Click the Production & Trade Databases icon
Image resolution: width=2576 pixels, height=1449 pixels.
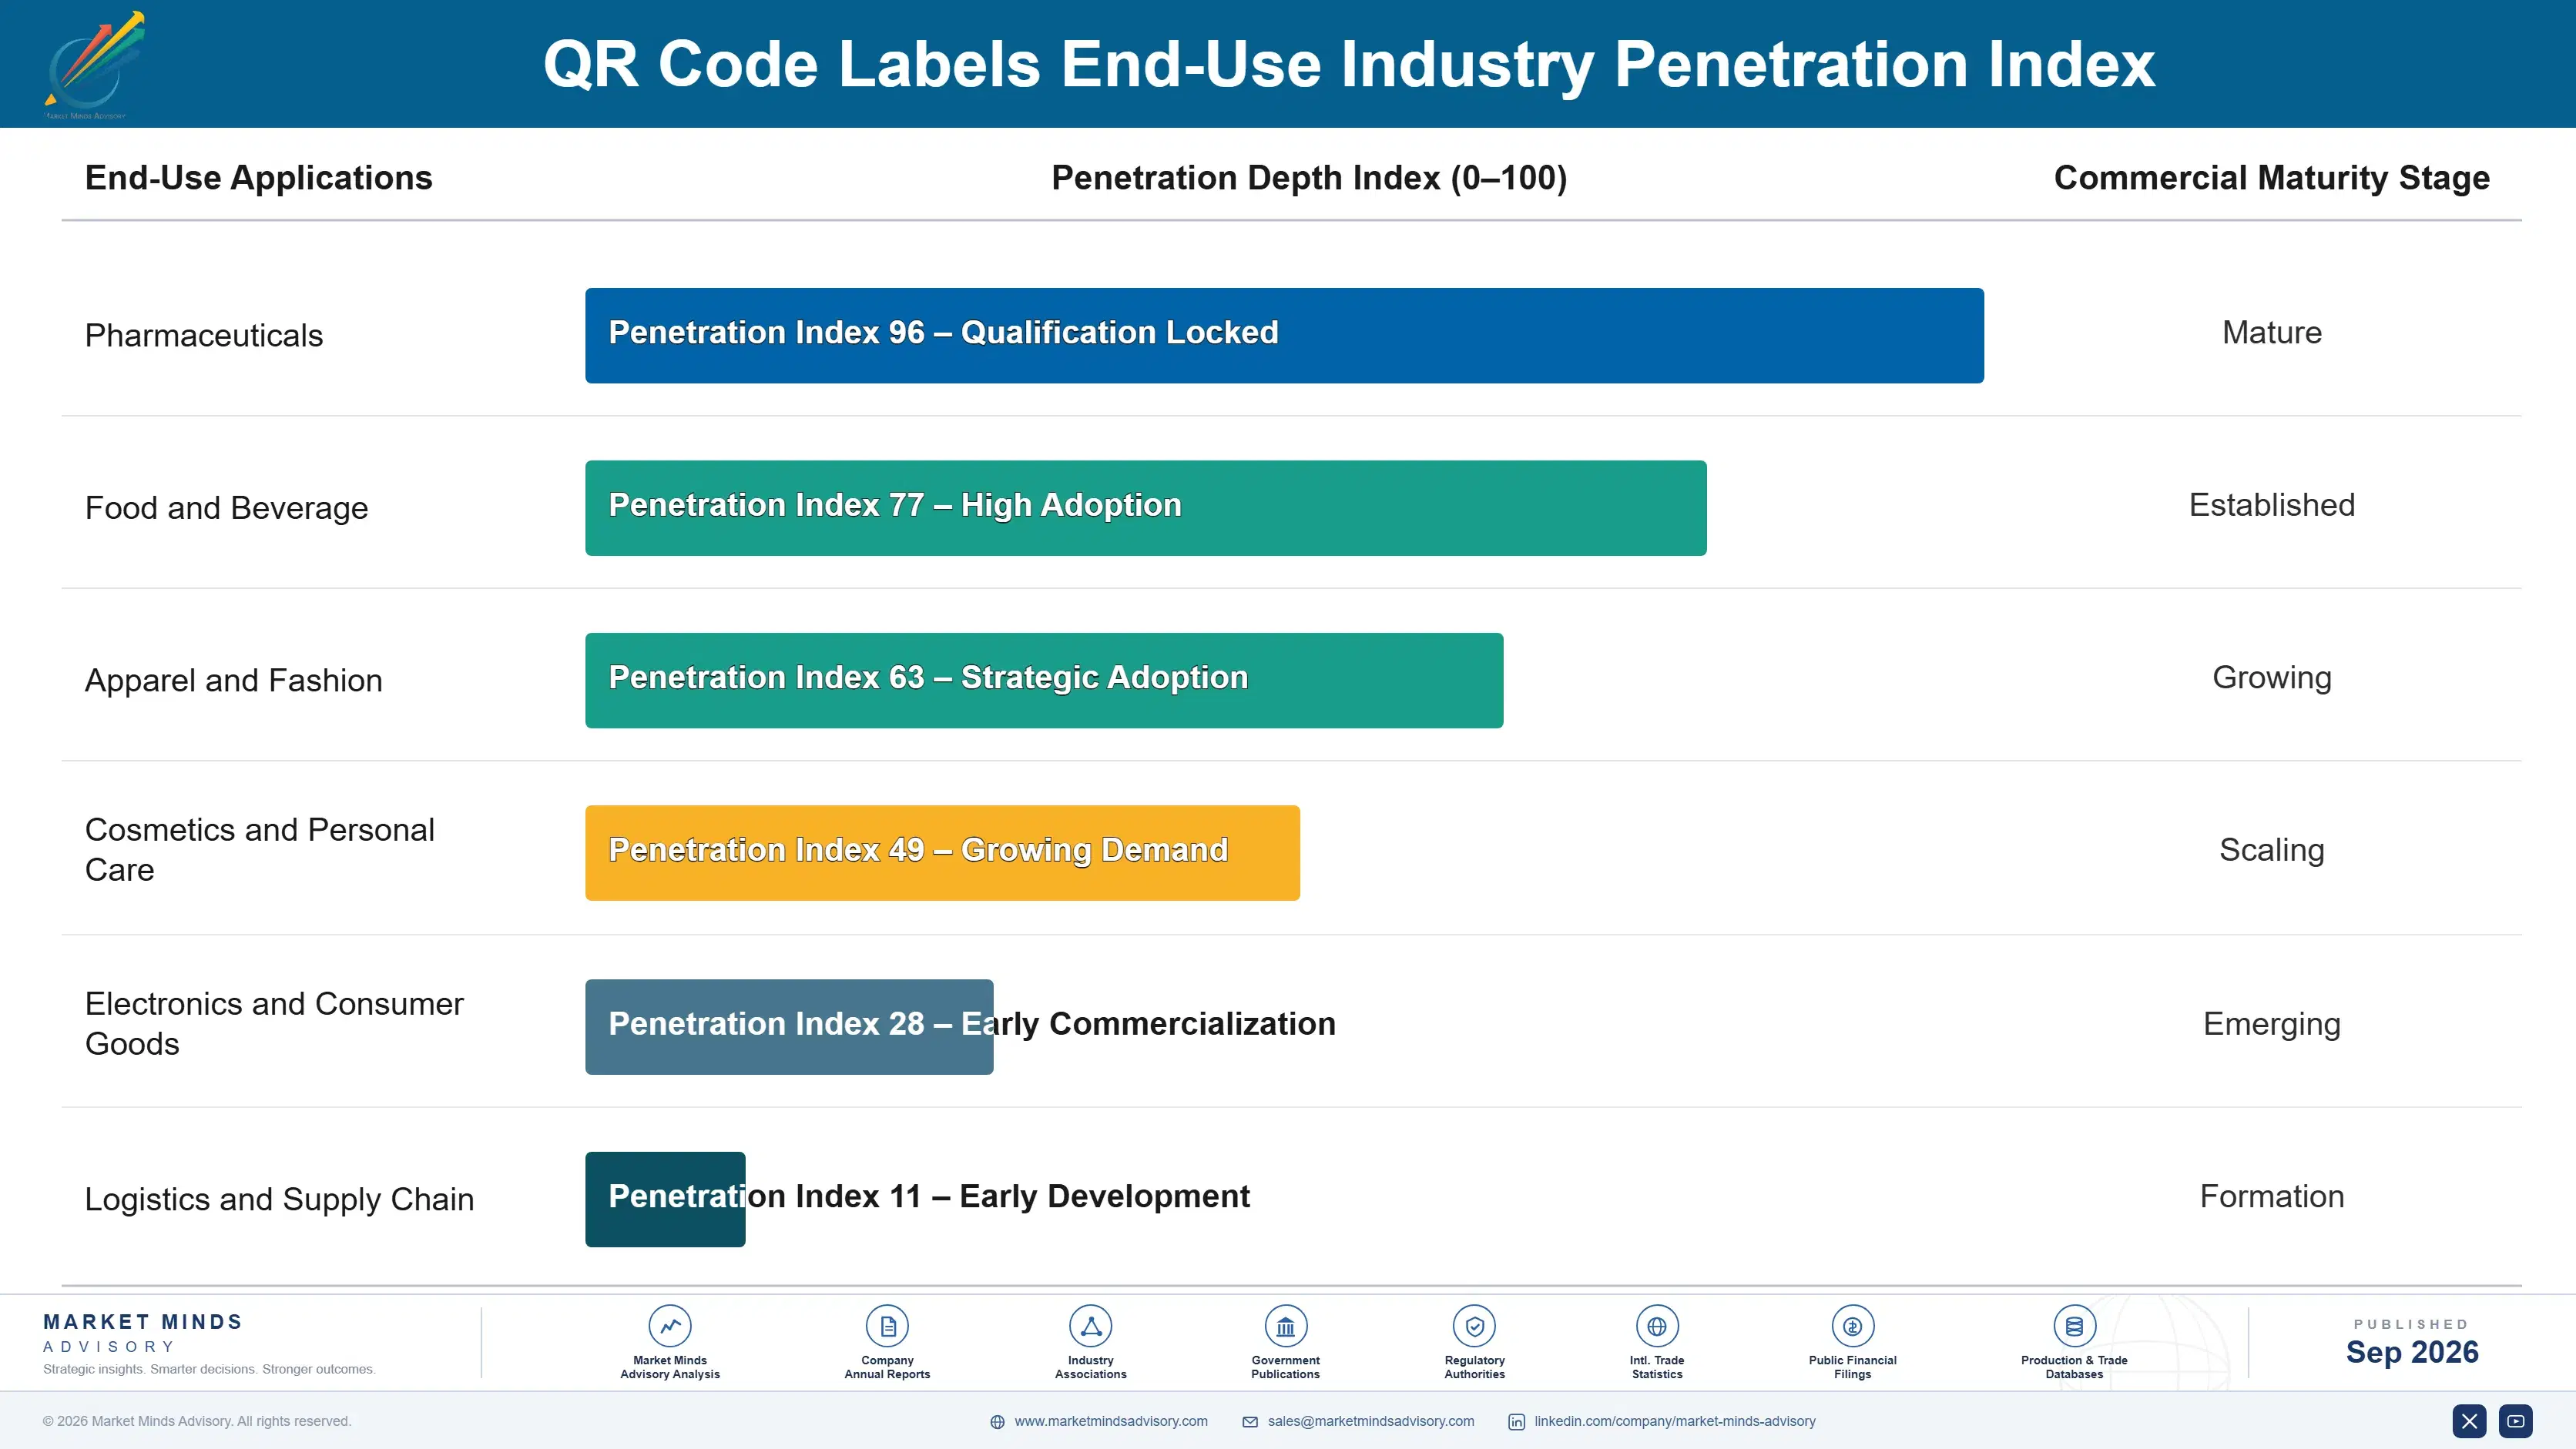click(2074, 1326)
